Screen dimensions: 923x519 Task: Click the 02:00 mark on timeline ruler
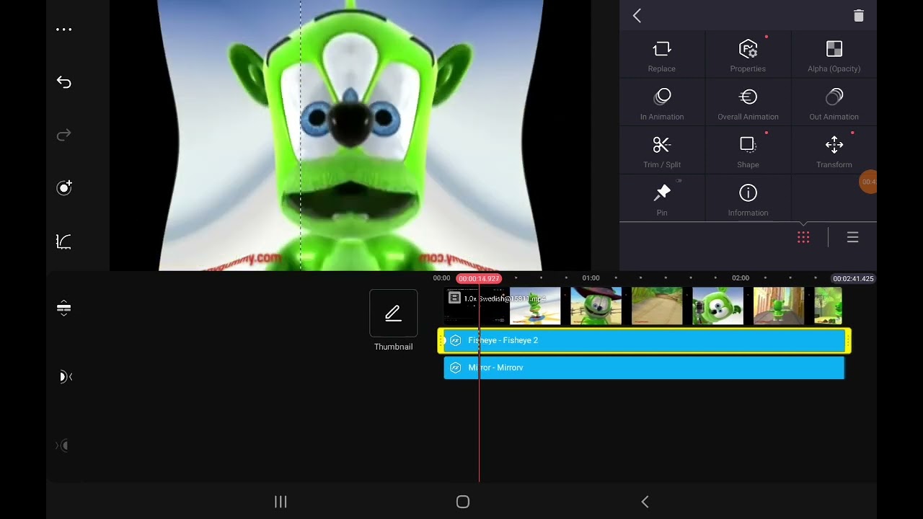pos(741,278)
